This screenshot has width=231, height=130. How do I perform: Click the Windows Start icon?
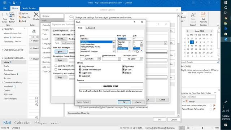pyautogui.click(x=226, y=3)
